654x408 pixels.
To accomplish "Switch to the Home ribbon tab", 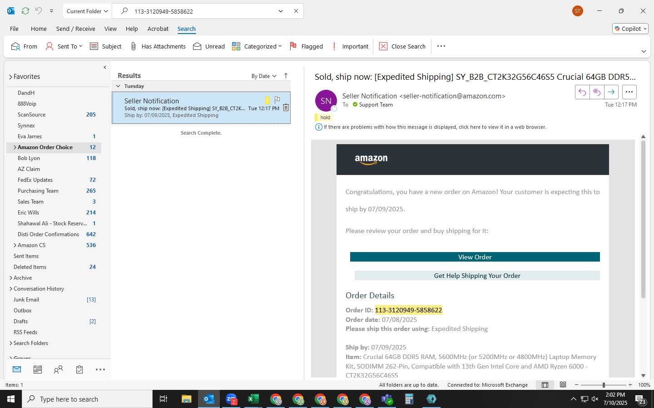I will tap(39, 29).
